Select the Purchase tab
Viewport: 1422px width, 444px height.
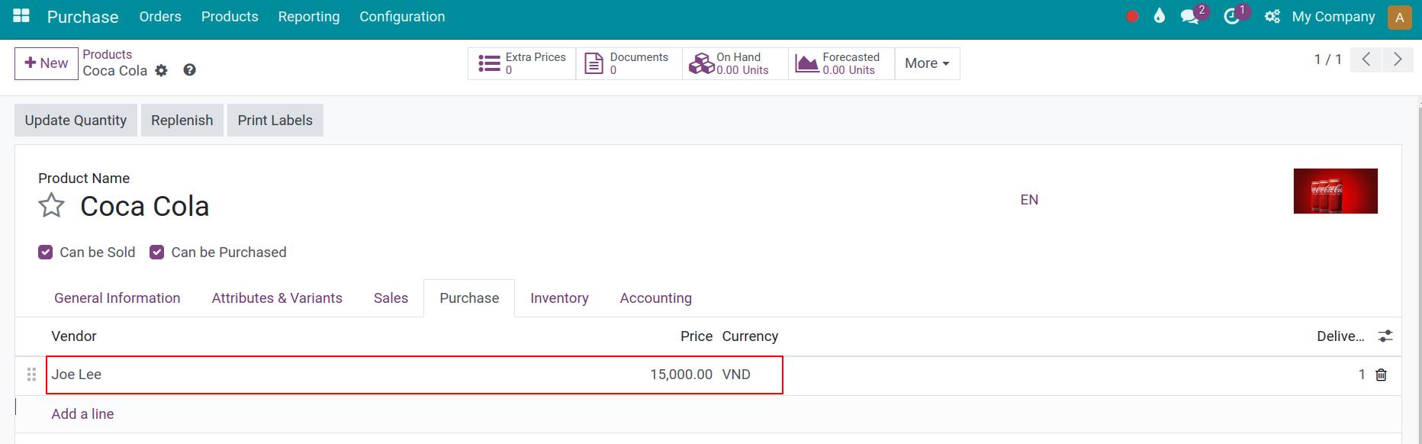click(x=469, y=298)
